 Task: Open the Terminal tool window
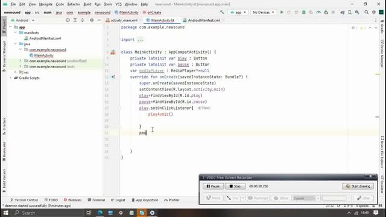click(96, 200)
